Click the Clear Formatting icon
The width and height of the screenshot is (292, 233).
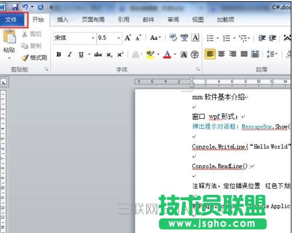coord(173,37)
